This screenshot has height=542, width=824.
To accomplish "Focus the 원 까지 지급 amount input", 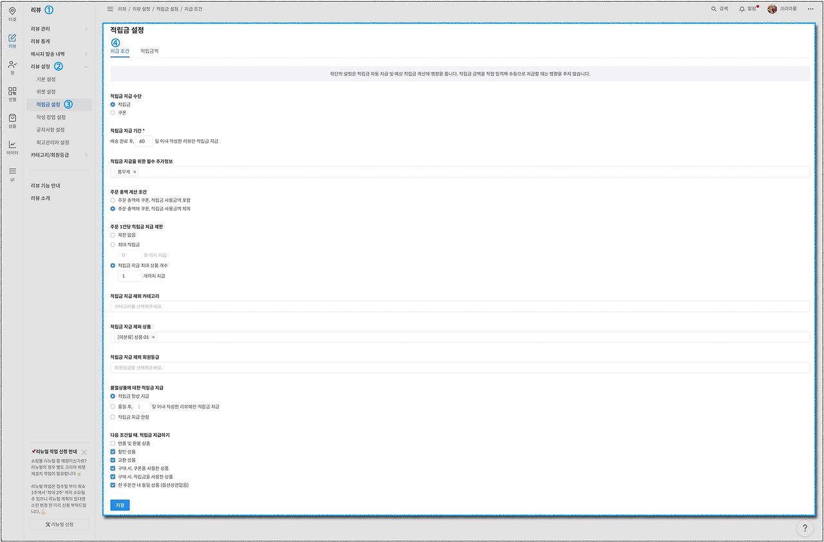I will tap(130, 255).
